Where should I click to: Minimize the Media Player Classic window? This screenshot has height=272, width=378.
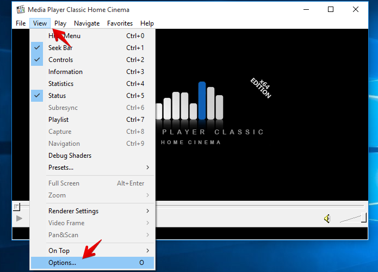[x=306, y=10]
